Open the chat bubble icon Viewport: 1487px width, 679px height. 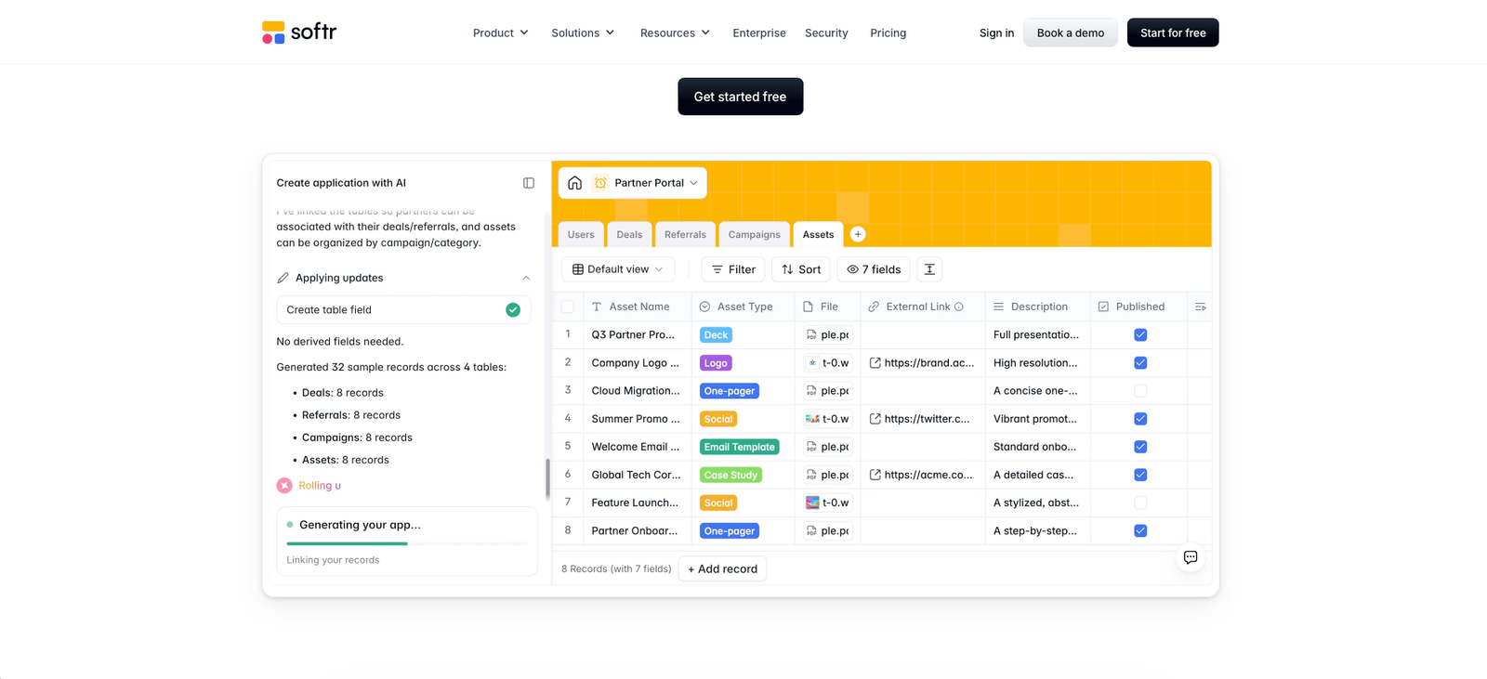[1191, 557]
